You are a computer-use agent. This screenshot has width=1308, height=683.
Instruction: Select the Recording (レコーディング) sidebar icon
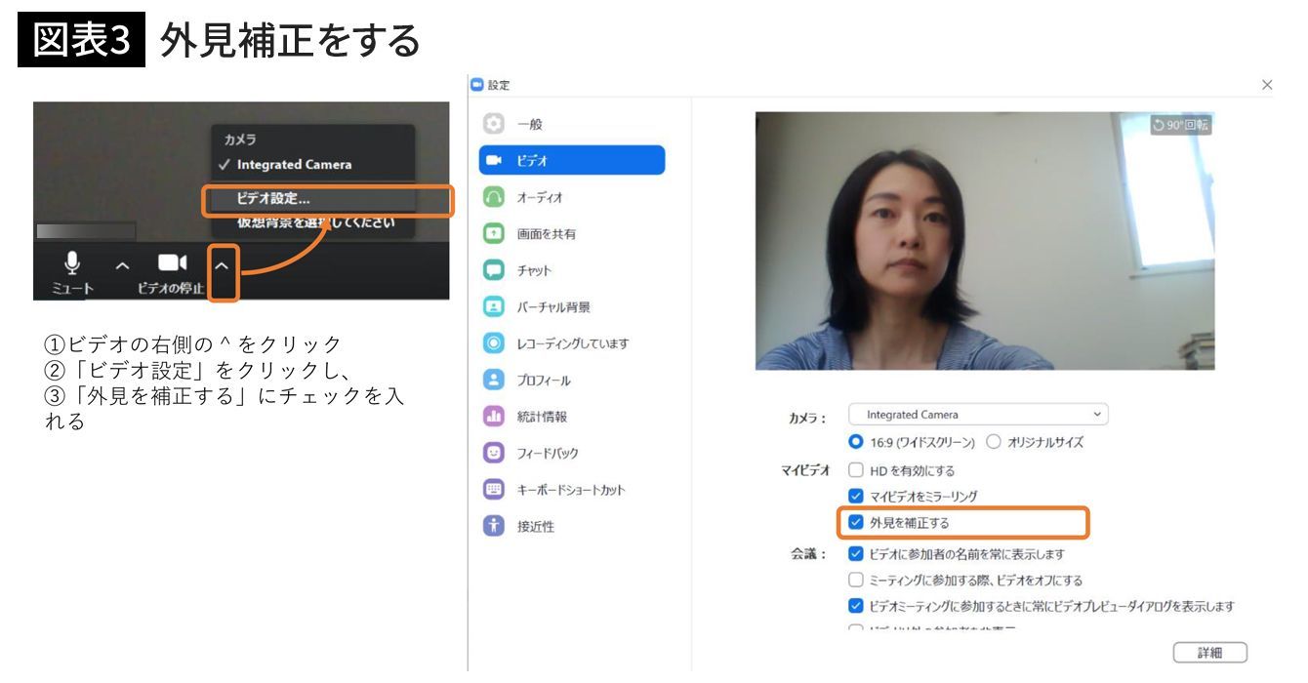494,343
